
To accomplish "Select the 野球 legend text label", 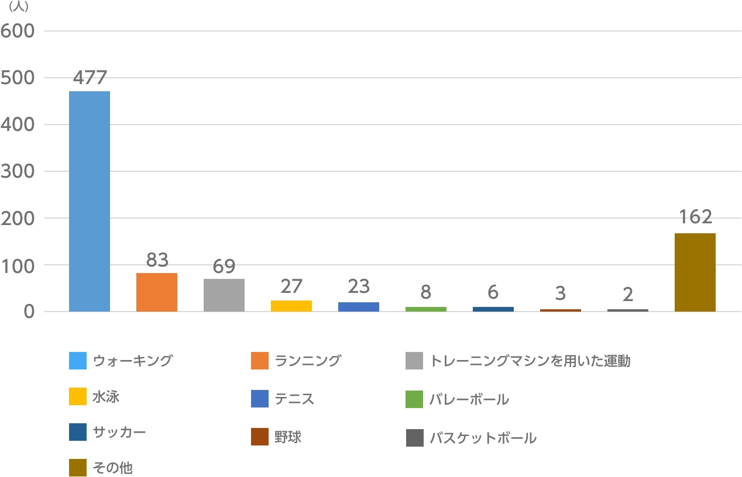I will tap(288, 437).
